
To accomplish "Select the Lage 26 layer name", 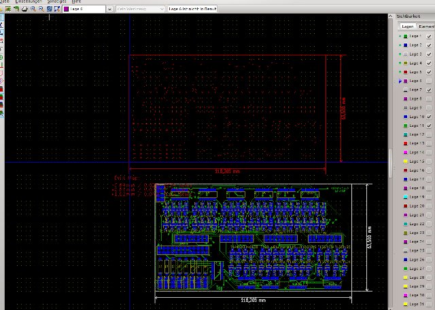I will [x=417, y=259].
